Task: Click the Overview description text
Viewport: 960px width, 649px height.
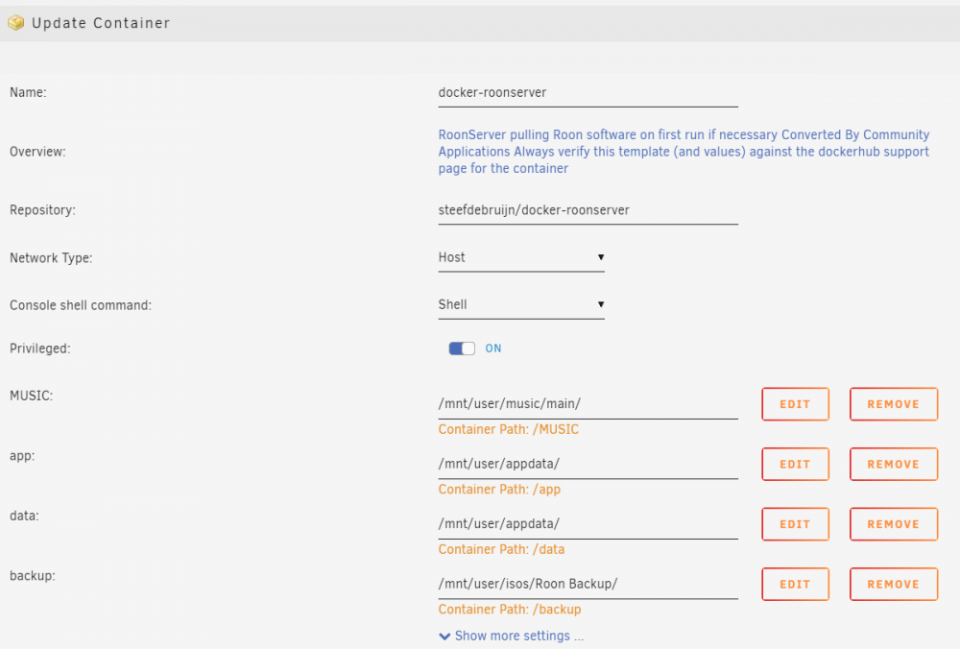Action: click(684, 152)
